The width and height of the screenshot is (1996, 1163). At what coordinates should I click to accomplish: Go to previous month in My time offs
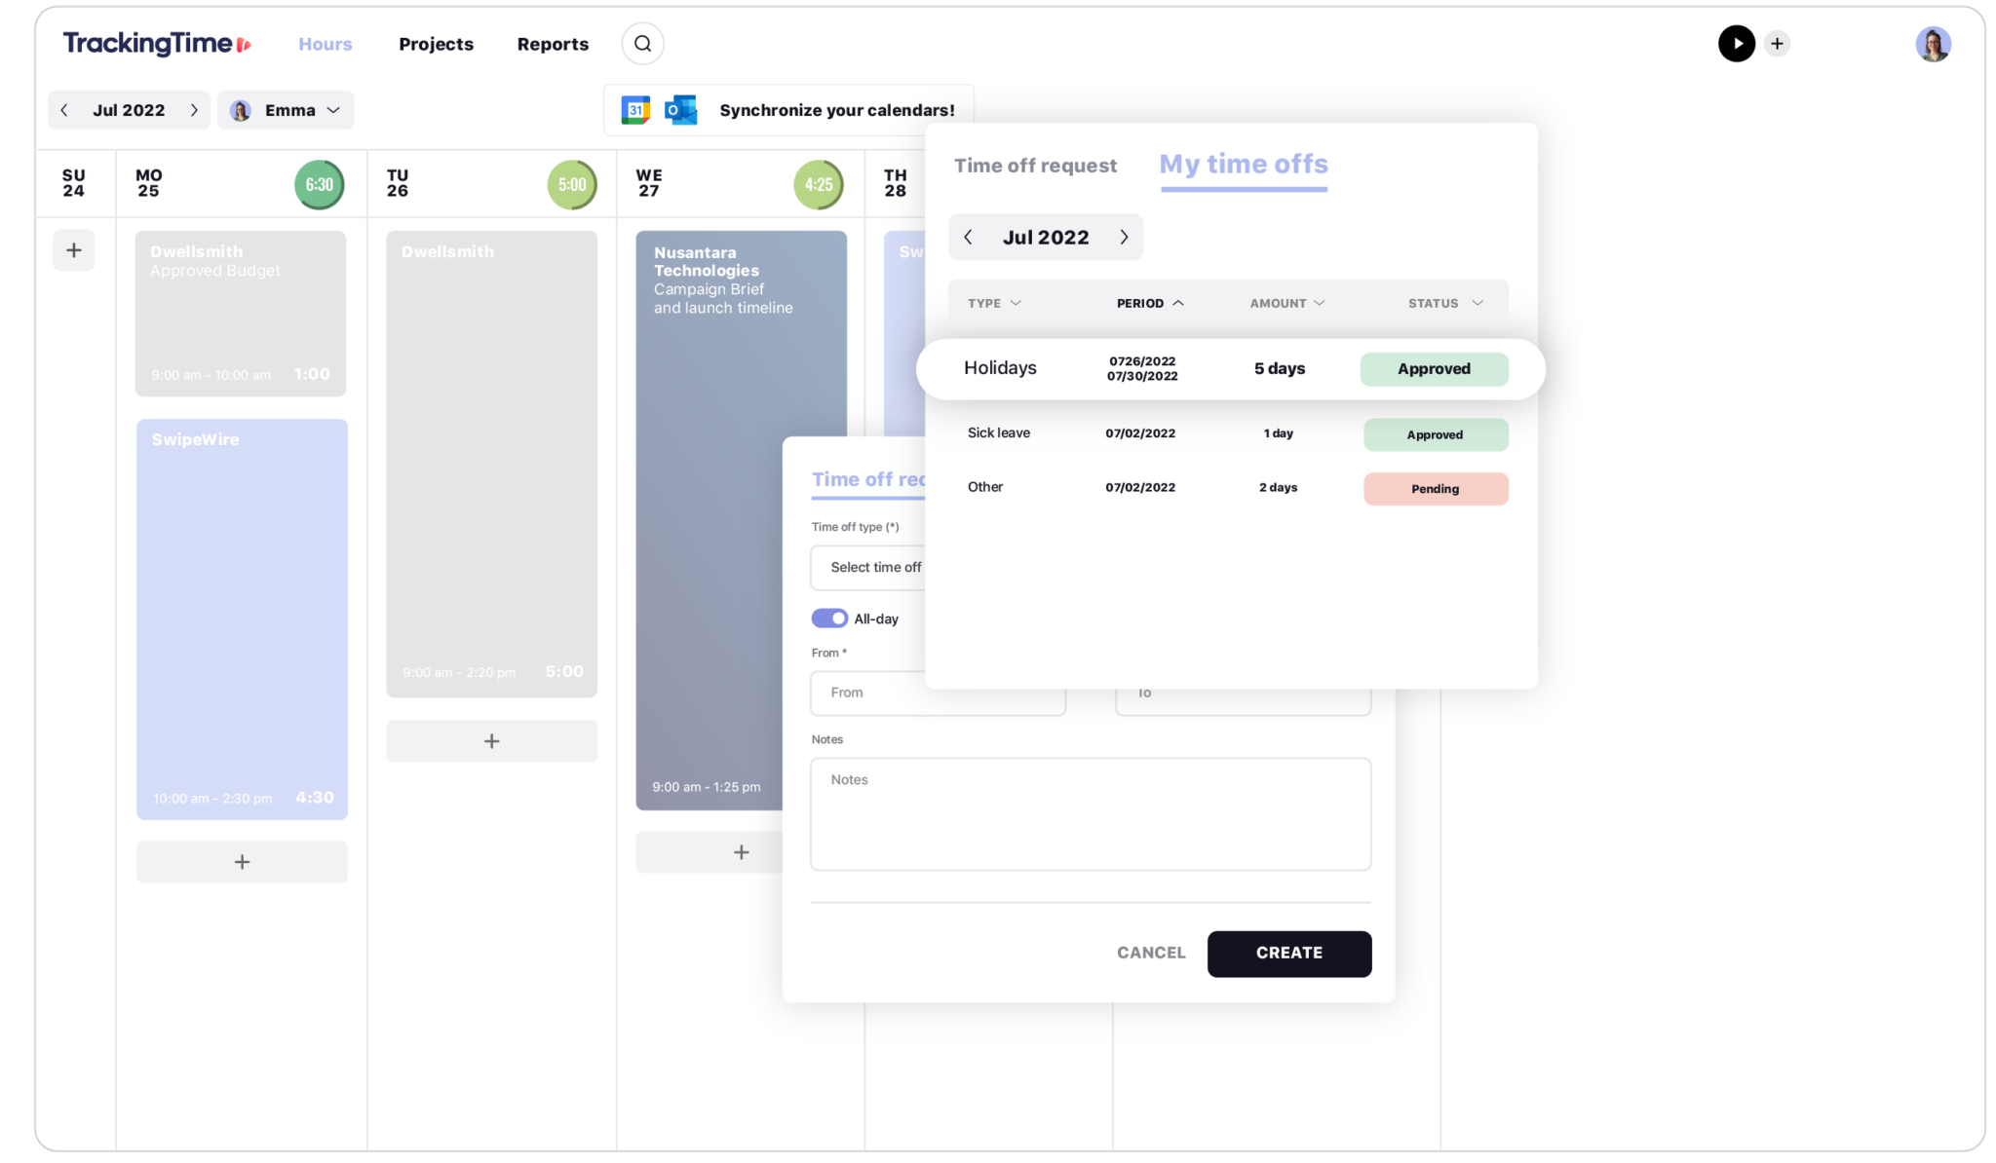[968, 237]
